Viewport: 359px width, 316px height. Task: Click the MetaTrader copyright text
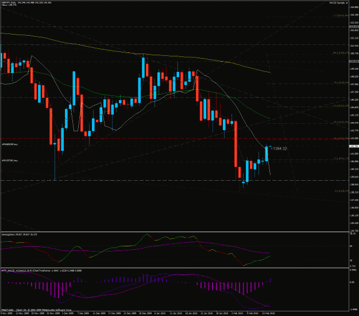[37, 310]
